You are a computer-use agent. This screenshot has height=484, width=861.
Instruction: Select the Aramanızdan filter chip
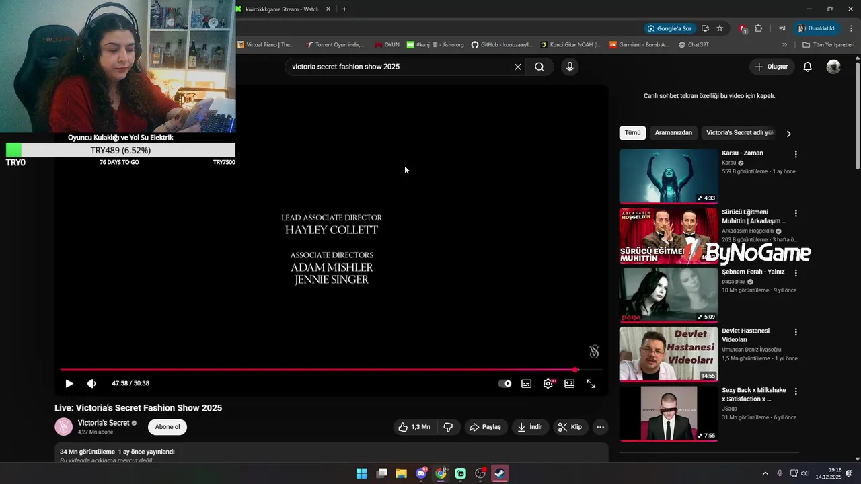[x=673, y=133]
